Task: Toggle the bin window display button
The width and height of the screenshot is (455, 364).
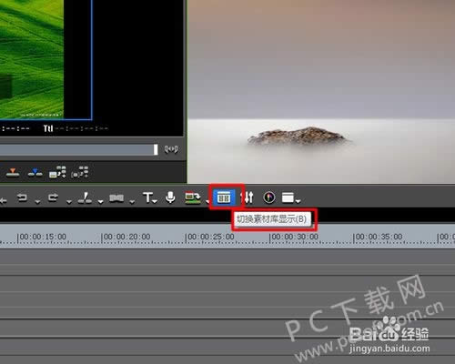Action: (x=224, y=198)
